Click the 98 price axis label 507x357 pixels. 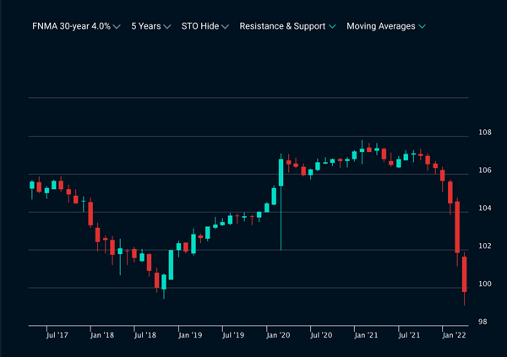[x=482, y=322]
